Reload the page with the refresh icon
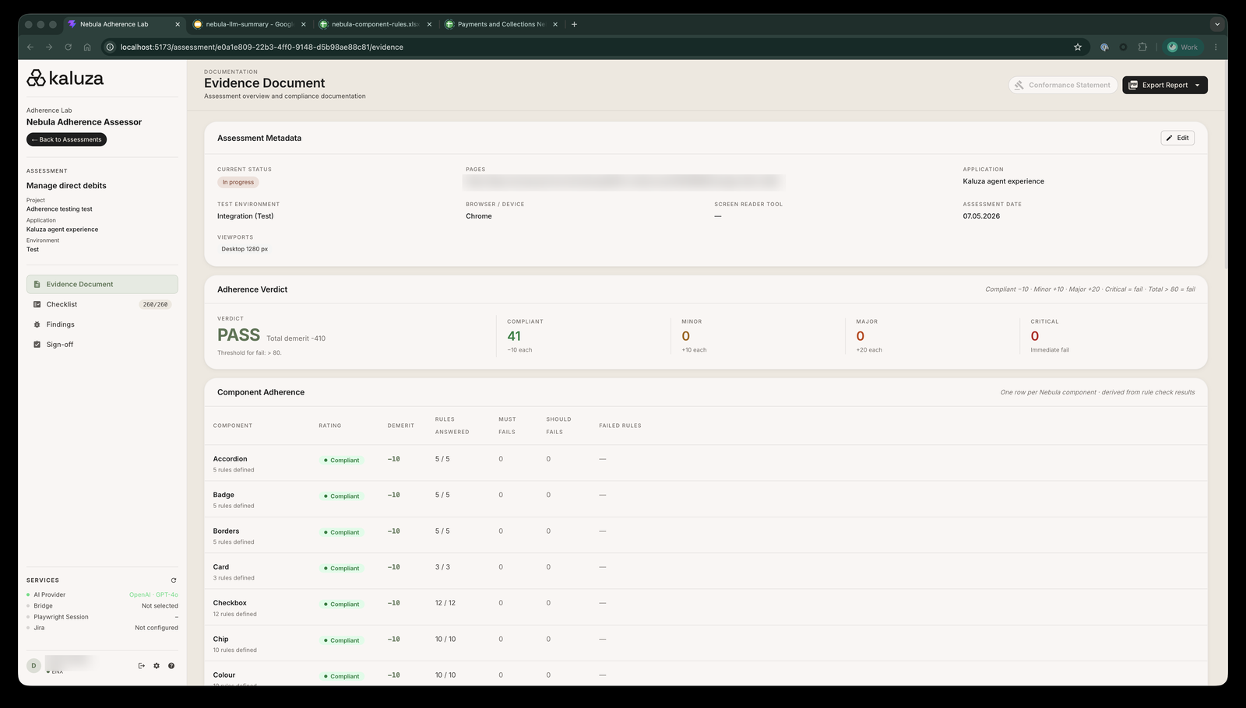1246x708 pixels. tap(68, 47)
